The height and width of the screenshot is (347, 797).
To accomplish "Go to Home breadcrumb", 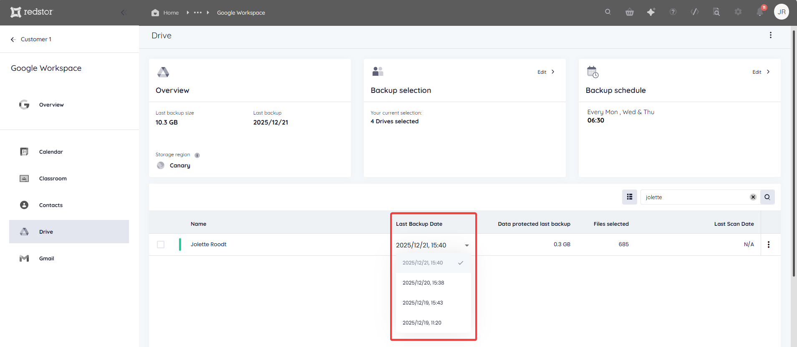I will click(x=171, y=13).
